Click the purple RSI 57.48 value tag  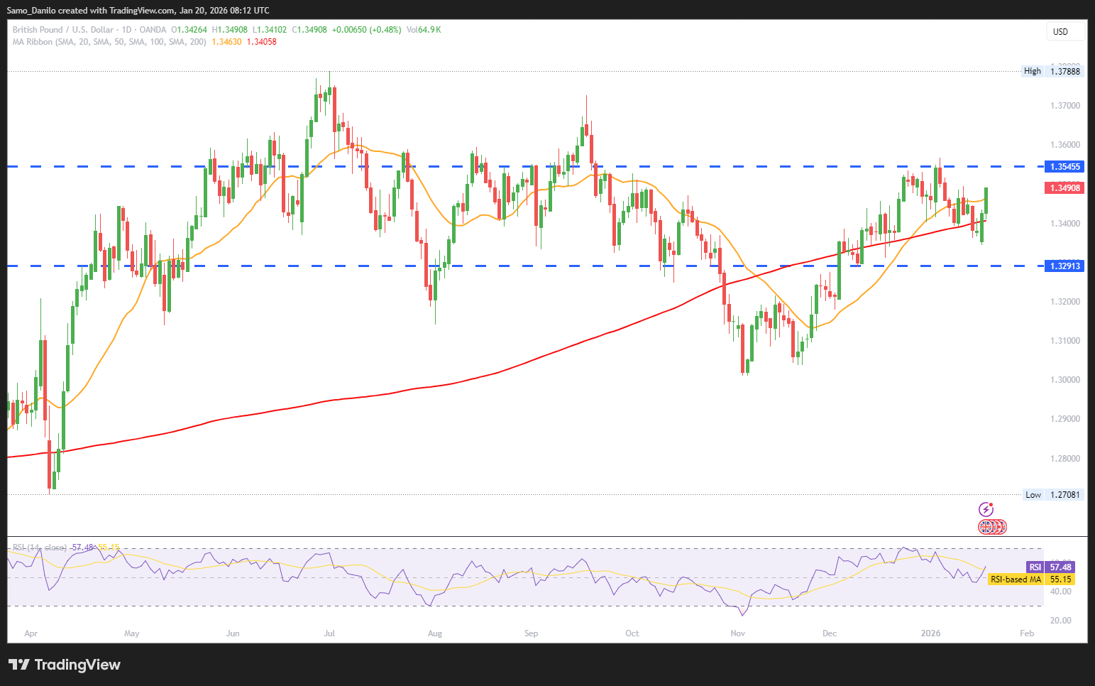pyautogui.click(x=1050, y=567)
